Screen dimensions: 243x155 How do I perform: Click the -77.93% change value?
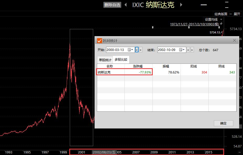(145, 72)
